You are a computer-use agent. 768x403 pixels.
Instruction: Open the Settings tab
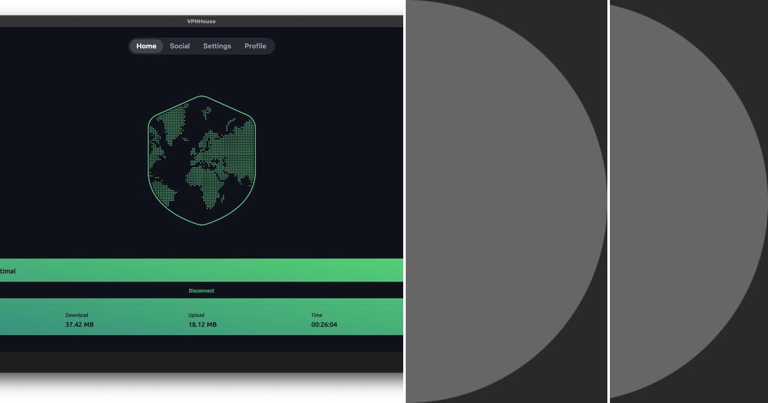216,46
